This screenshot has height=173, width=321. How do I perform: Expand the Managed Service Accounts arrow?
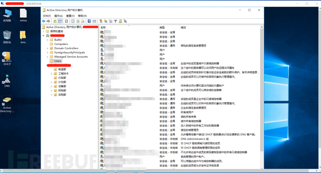tap(47, 57)
